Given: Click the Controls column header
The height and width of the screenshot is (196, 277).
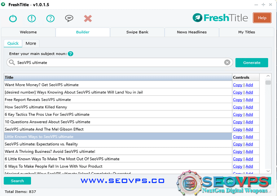Looking at the screenshot, I should (x=246, y=77).
